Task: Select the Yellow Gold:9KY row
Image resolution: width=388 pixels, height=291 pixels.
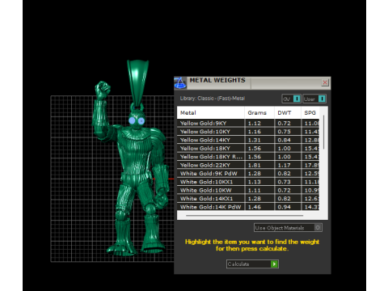Action: pyautogui.click(x=248, y=123)
